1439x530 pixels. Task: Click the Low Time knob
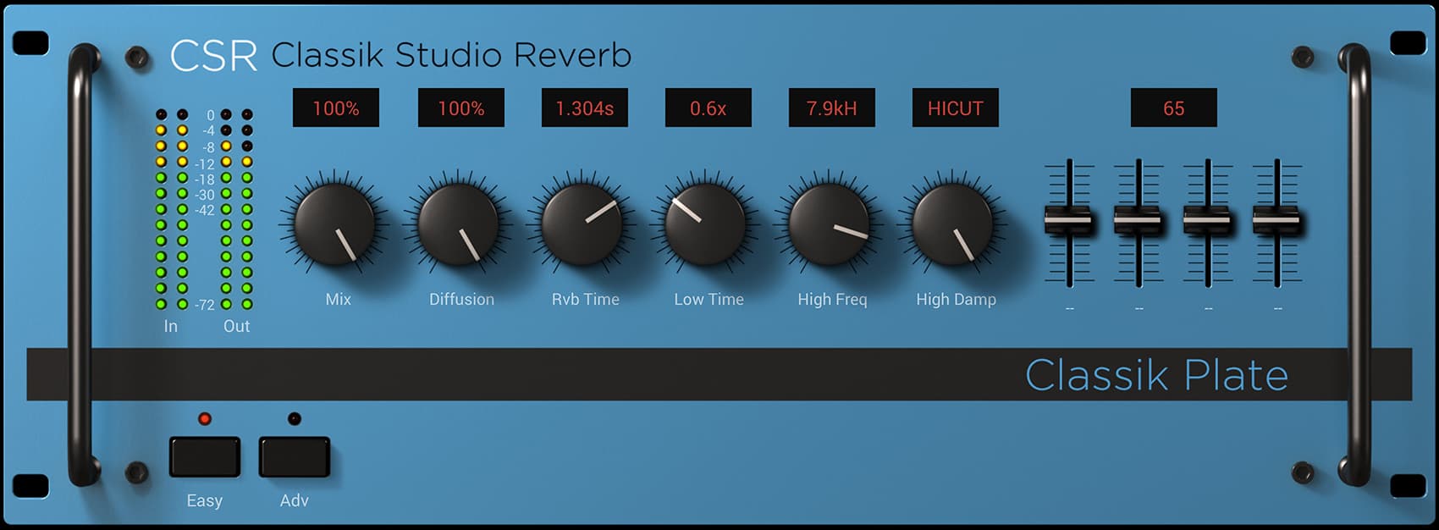[706, 224]
